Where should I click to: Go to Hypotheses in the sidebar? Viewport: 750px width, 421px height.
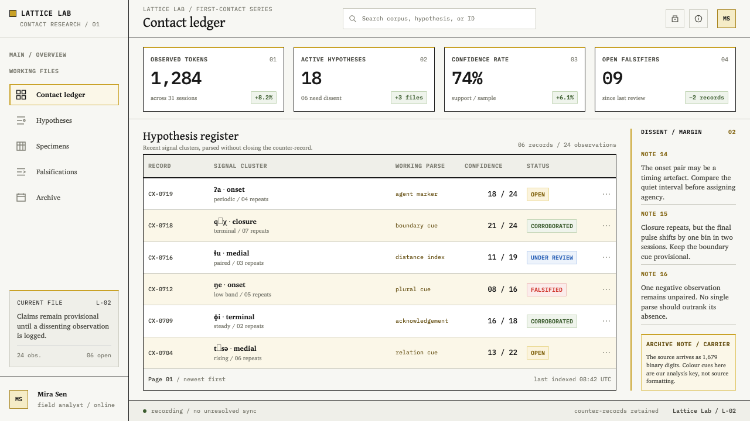[x=64, y=120]
